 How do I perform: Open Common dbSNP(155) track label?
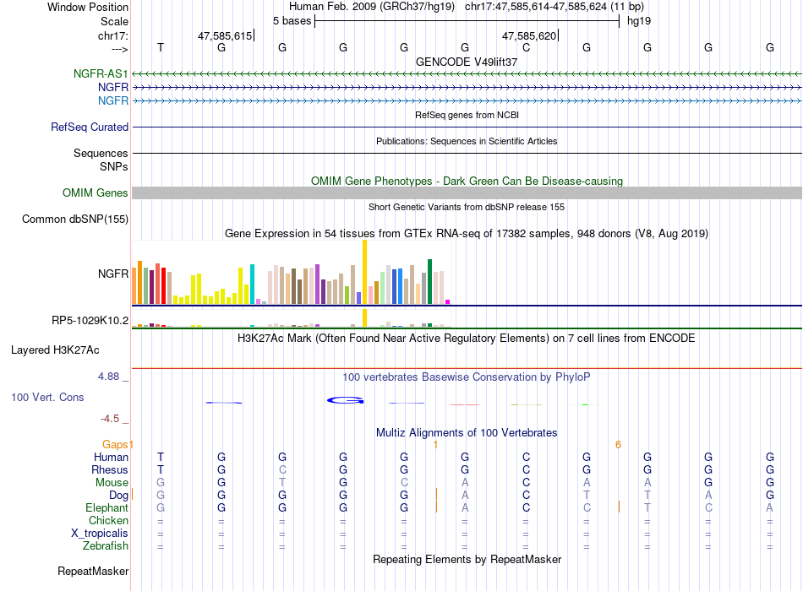75,219
